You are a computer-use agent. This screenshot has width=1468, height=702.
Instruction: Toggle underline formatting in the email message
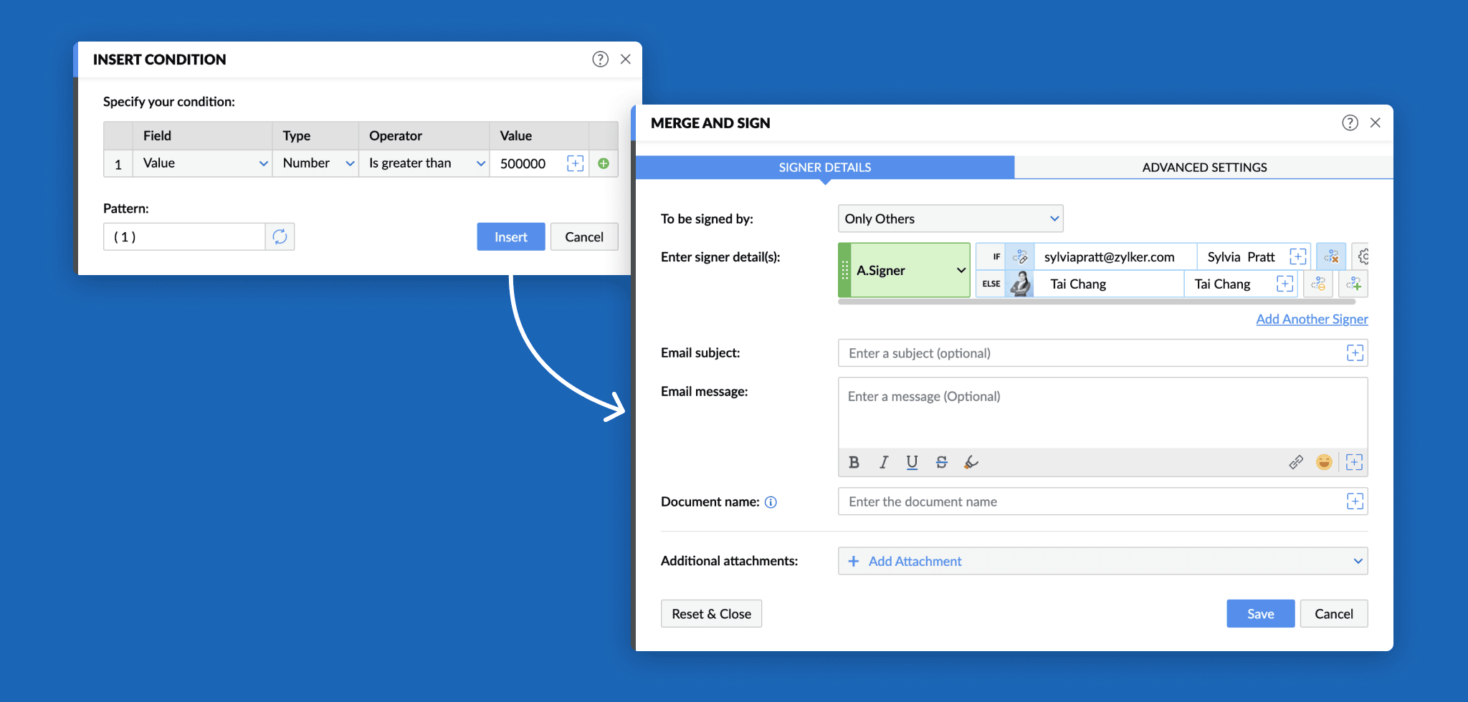912,462
